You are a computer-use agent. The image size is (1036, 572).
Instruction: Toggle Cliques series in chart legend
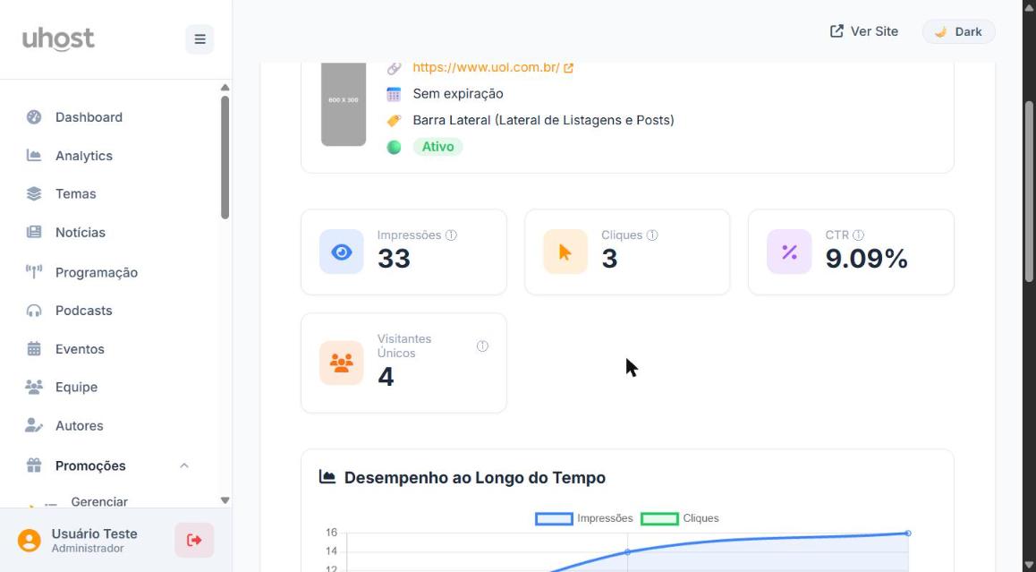click(x=680, y=518)
